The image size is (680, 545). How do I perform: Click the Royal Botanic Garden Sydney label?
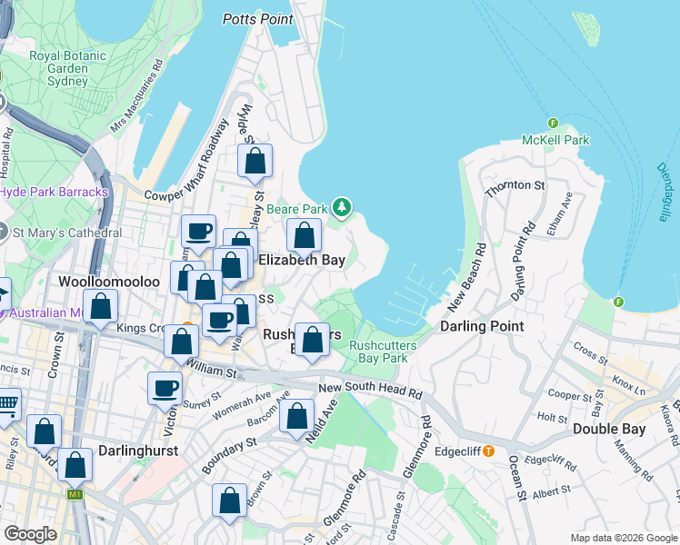pyautogui.click(x=67, y=68)
